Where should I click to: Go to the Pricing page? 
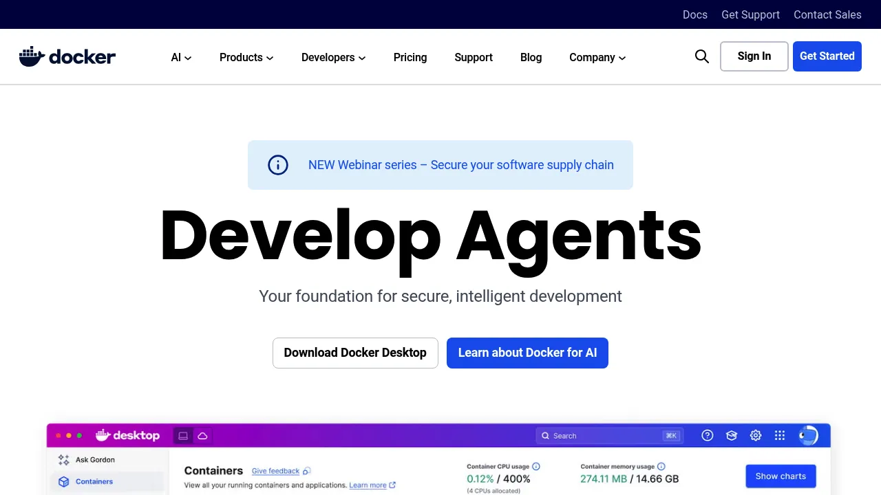click(x=410, y=58)
